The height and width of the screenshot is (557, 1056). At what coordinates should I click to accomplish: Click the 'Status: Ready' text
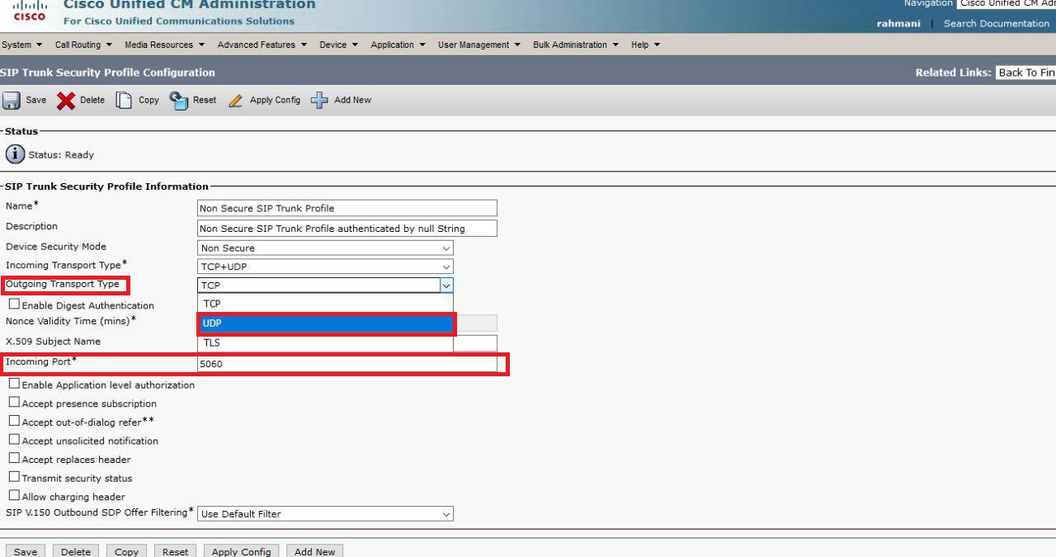click(x=61, y=154)
